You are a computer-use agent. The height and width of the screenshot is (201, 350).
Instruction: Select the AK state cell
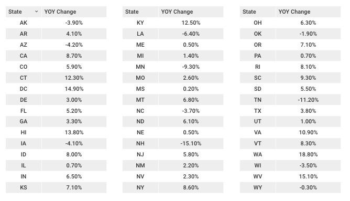point(24,23)
